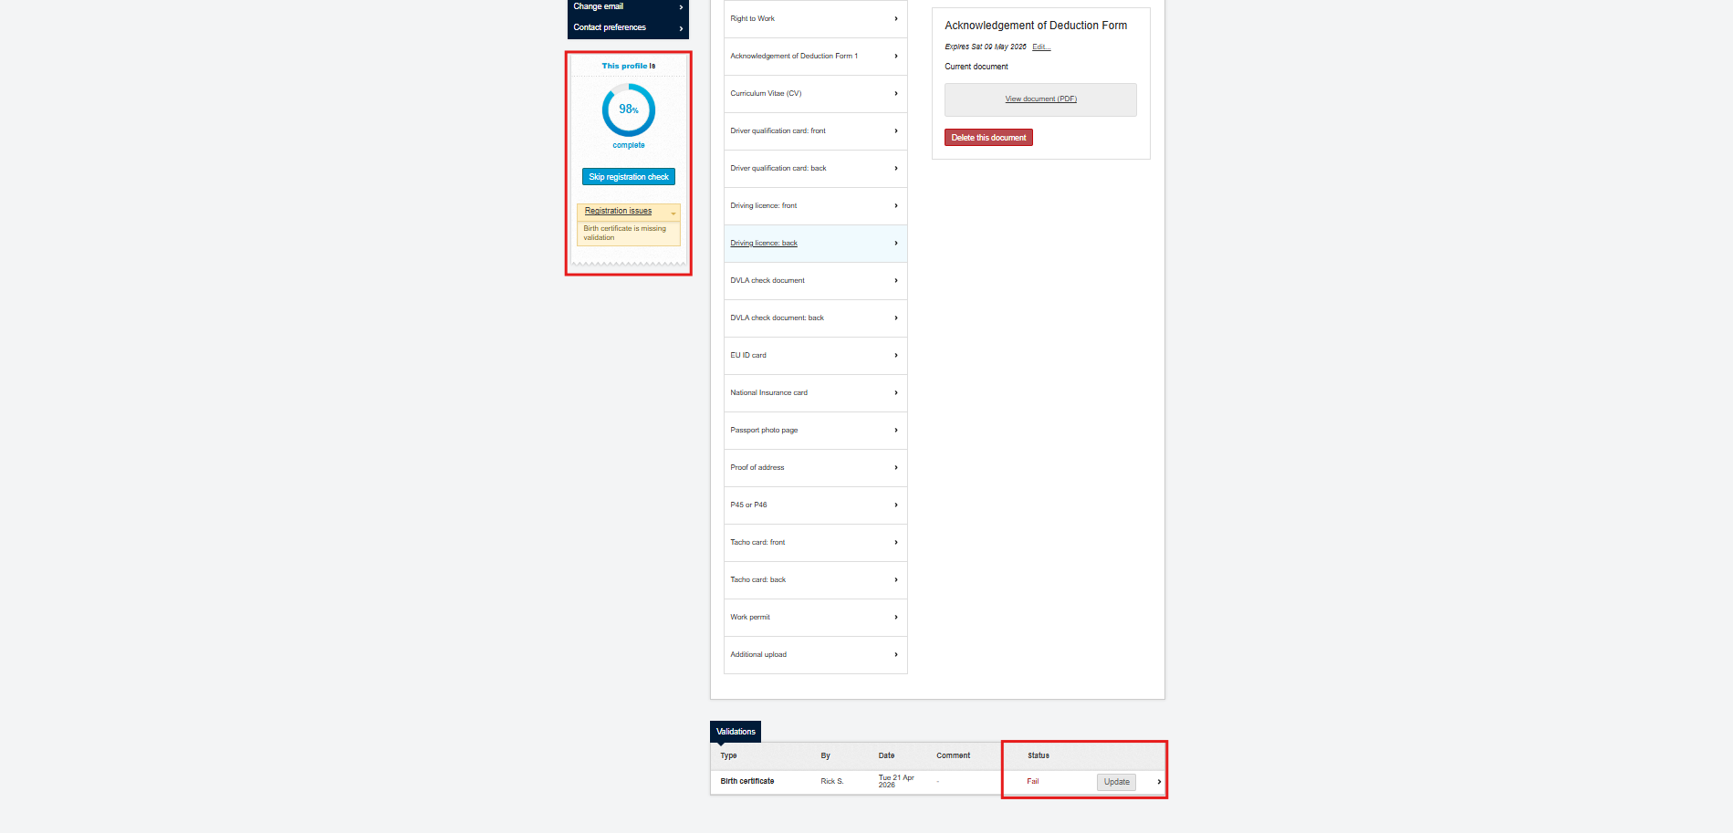
Task: Click Edit next to the expiry date
Action: (x=1040, y=47)
